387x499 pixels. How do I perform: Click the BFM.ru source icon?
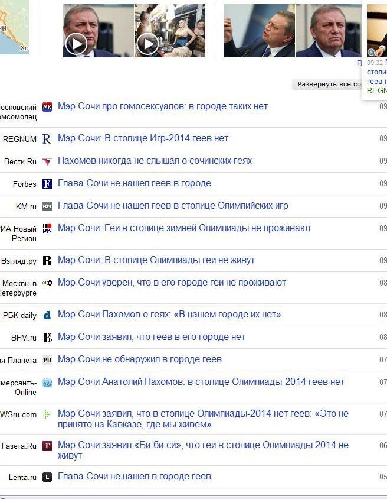tap(47, 338)
